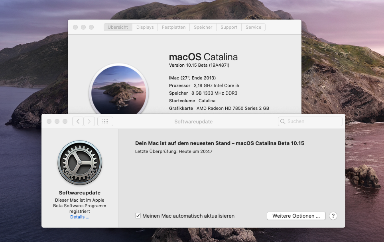Click Weitere Optionen button
Viewport: 384px width, 242px height.
point(296,216)
